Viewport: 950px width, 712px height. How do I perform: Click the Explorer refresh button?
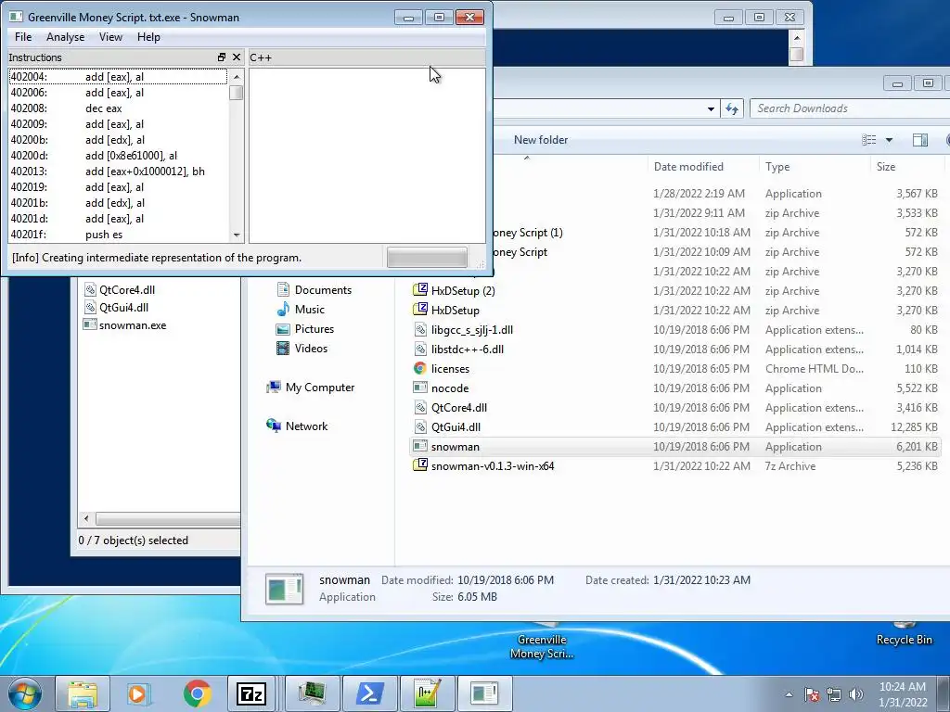click(x=732, y=109)
